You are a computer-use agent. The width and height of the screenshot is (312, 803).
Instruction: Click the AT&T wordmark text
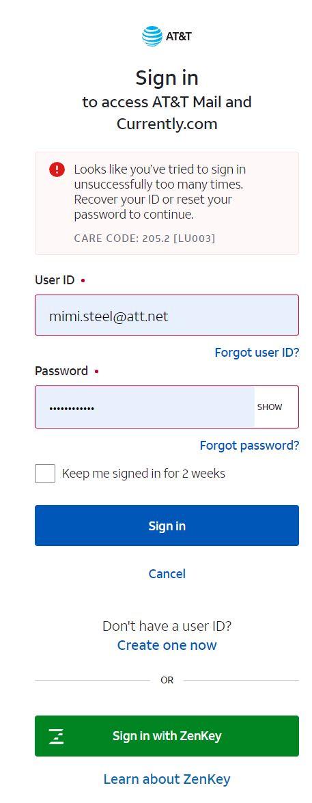(178, 36)
